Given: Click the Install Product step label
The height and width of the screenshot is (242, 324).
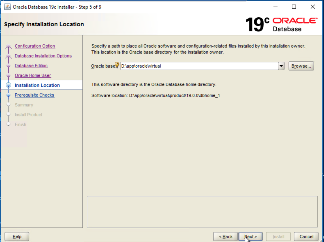Looking at the screenshot, I should pos(29,115).
